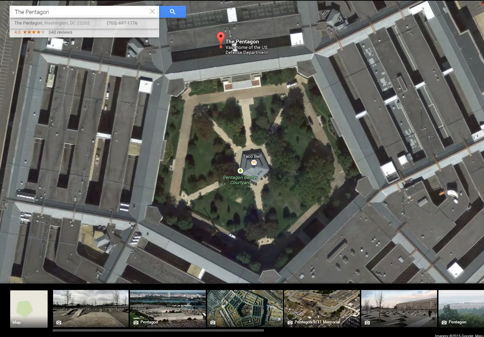This screenshot has height=337, width=484.
Task: Open the first memorial benches photo thumbnail
Action: pyautogui.click(x=91, y=309)
